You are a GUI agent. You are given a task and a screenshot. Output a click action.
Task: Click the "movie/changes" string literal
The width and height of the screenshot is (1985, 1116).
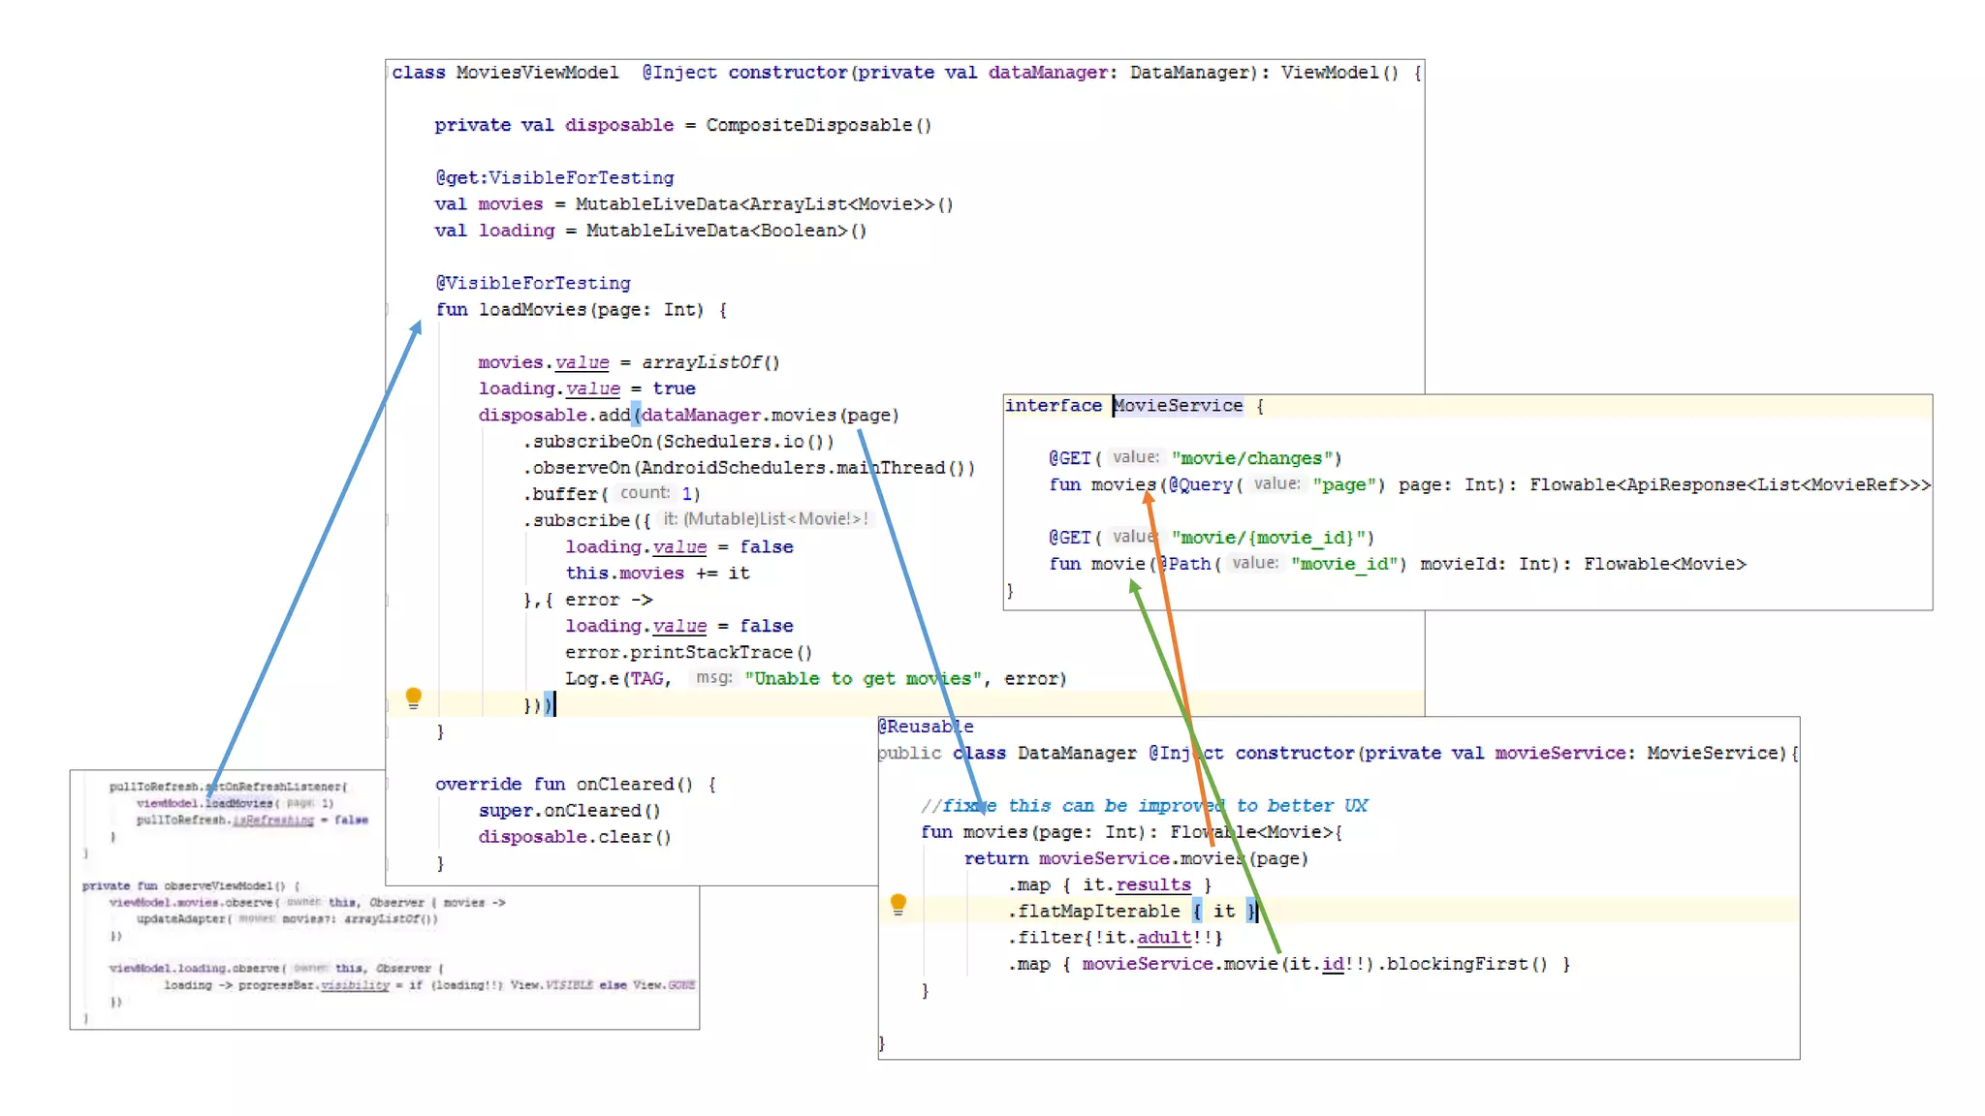click(x=1255, y=458)
